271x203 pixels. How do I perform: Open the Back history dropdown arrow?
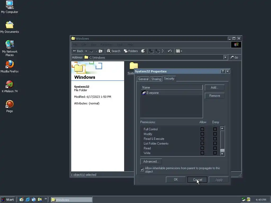(86, 51)
